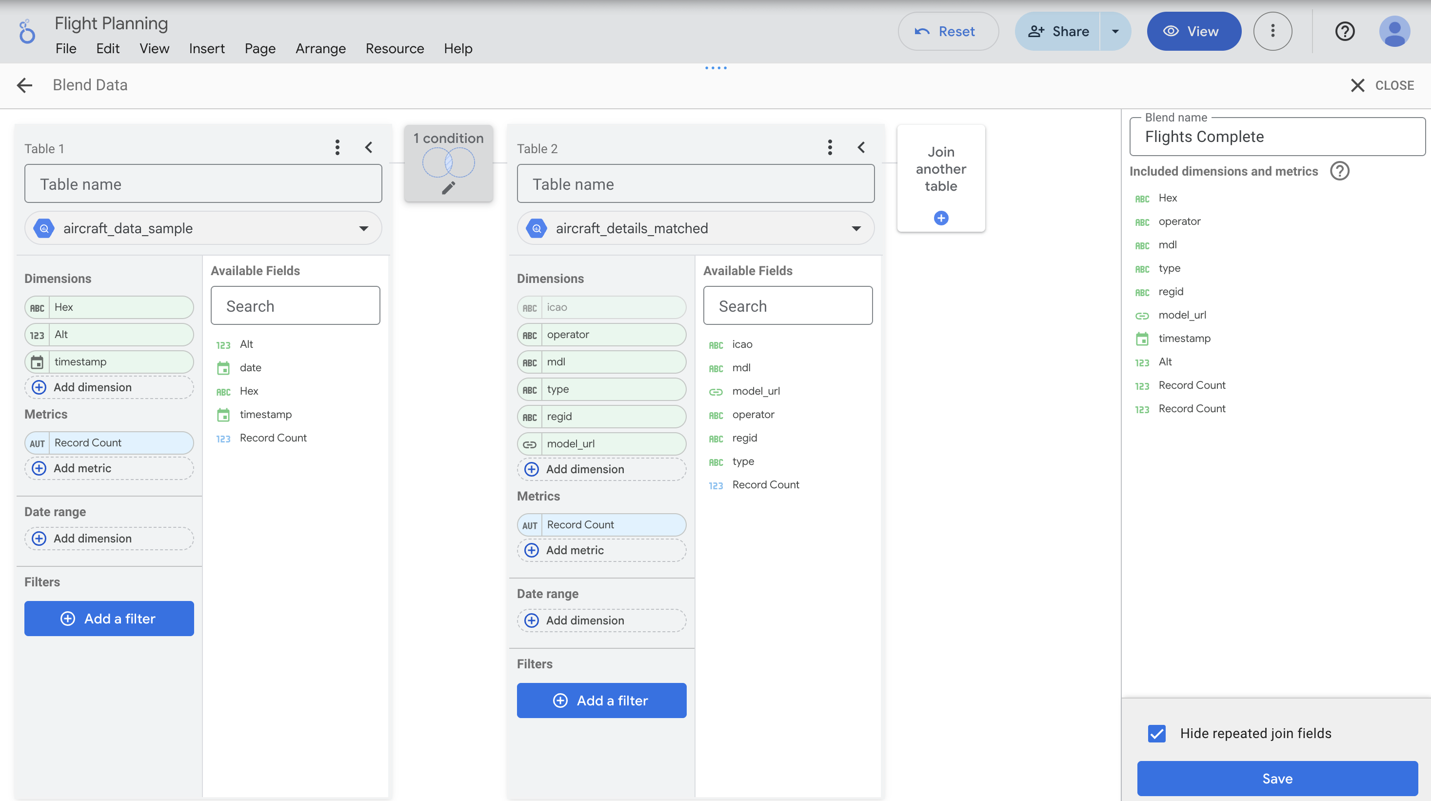Add a filter to Table 1
The width and height of the screenshot is (1431, 801).
109,618
